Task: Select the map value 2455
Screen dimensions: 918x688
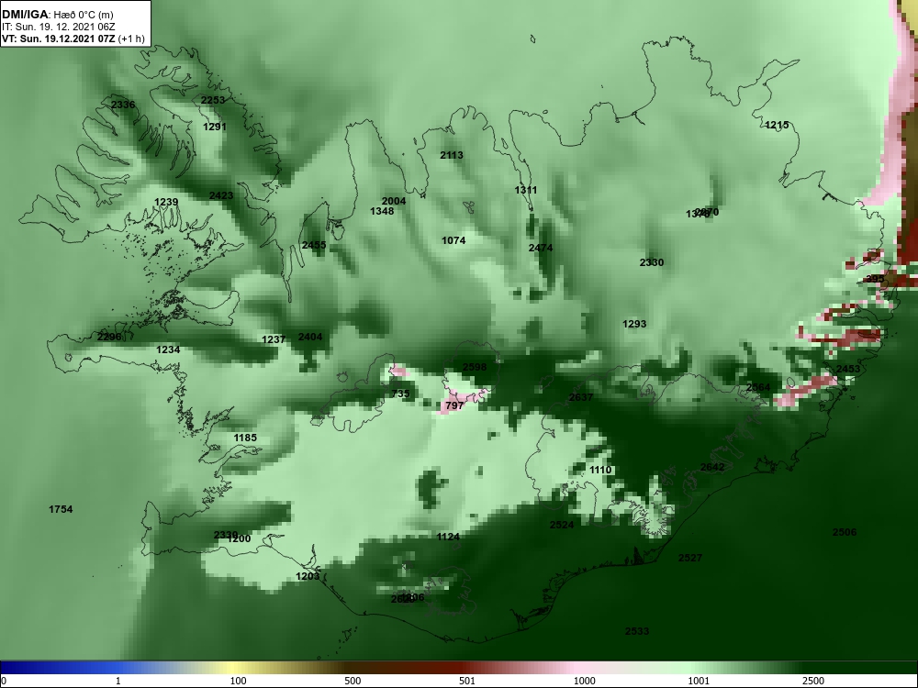Action: coord(314,245)
